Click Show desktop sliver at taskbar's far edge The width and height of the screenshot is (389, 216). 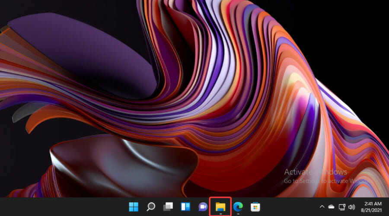coord(387,207)
